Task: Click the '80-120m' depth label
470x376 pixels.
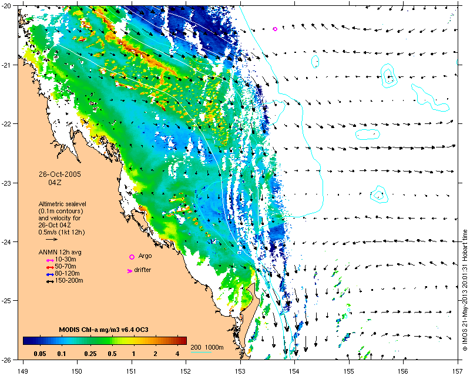Action: tap(68, 273)
